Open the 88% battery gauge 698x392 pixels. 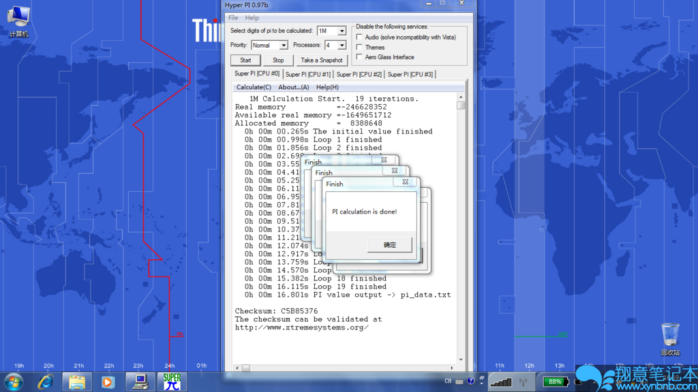[x=555, y=381]
